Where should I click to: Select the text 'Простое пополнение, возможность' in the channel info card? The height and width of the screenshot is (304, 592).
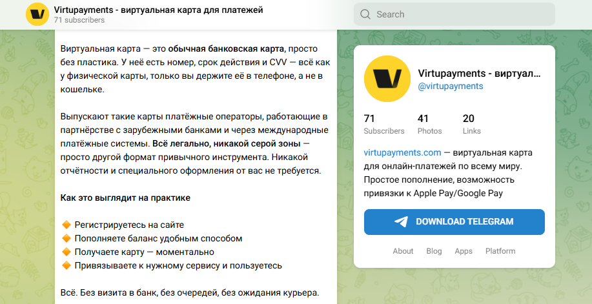coord(439,180)
